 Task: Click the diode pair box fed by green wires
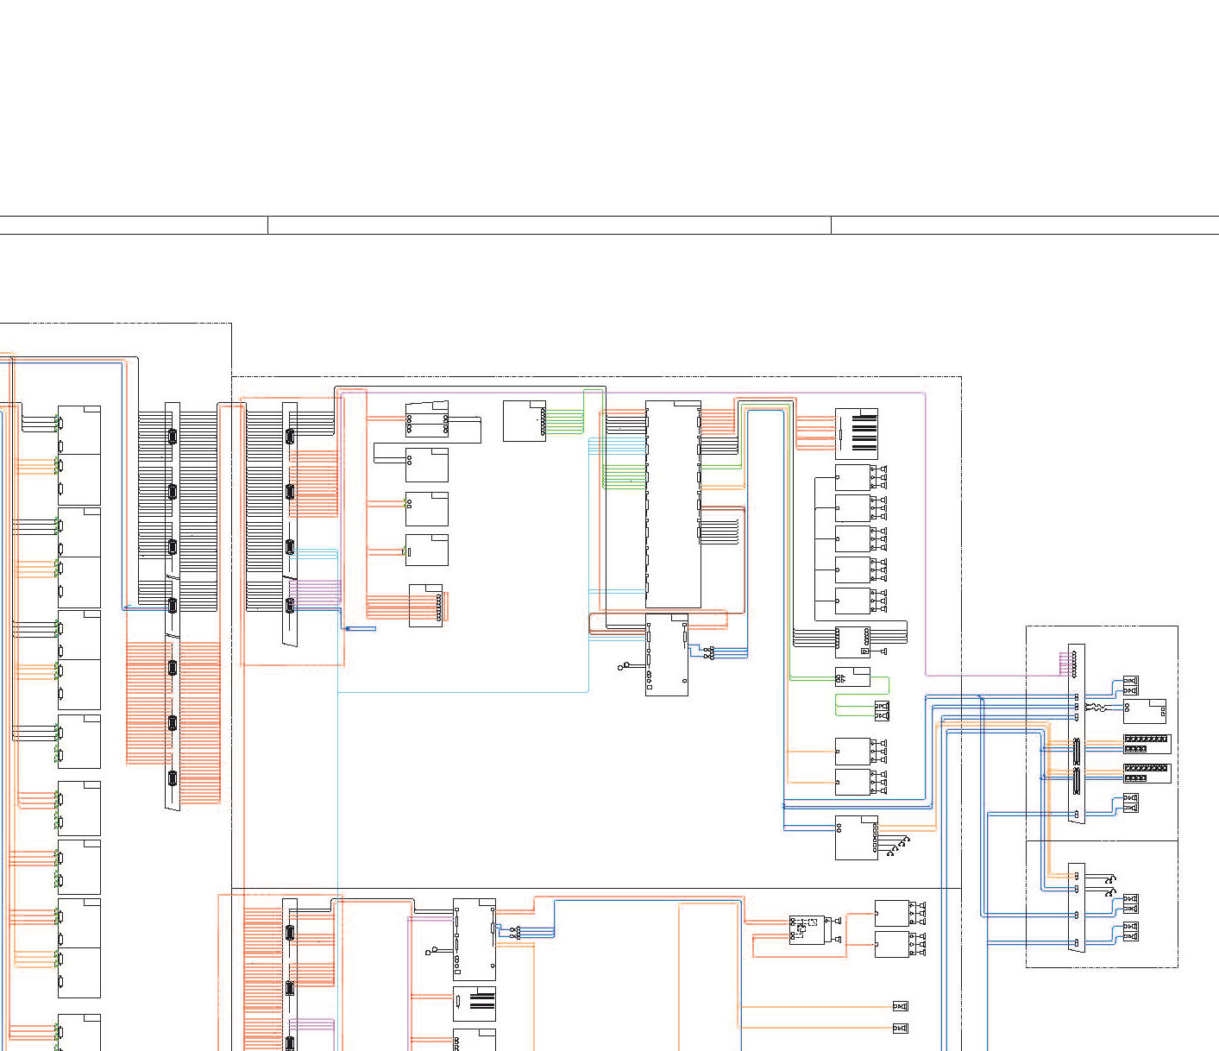881,711
